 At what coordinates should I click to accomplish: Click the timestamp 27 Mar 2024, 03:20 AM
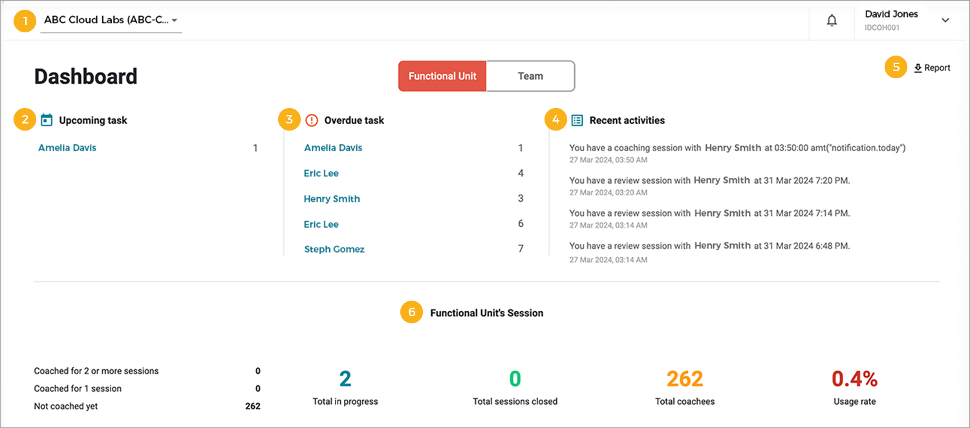click(608, 193)
